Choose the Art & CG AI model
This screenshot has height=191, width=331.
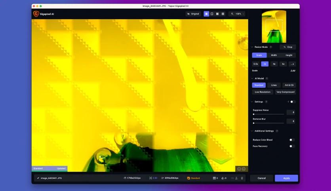click(x=289, y=85)
